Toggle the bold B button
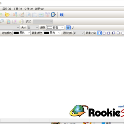Image resolution: width=124 pixels, height=124 pixels. coord(68,28)
